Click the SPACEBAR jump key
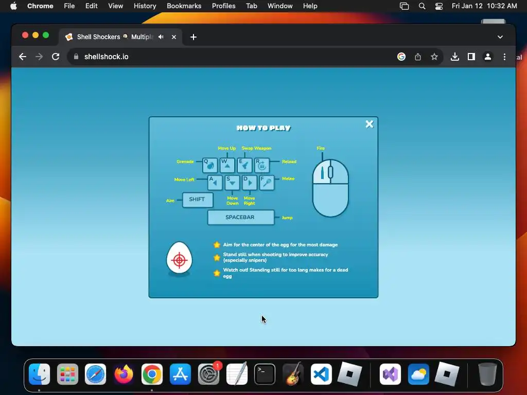This screenshot has width=527, height=395. (x=241, y=218)
